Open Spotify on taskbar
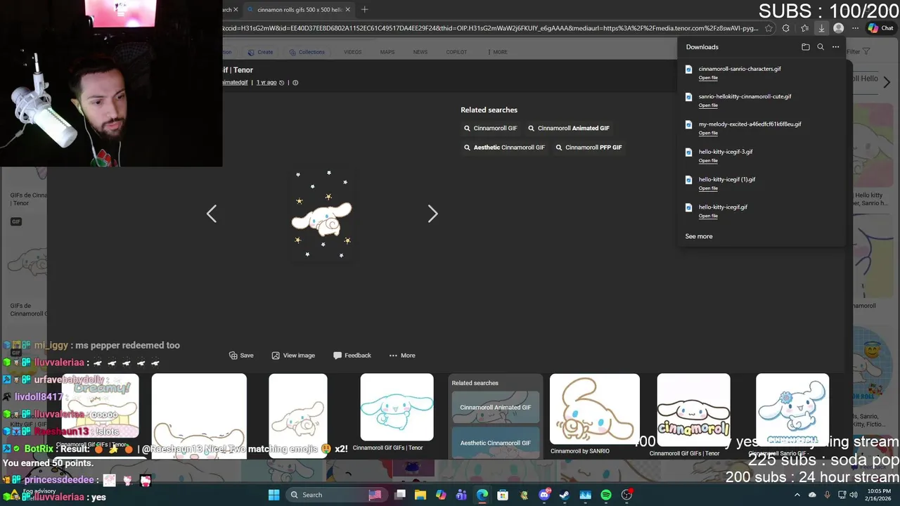 coord(606,495)
